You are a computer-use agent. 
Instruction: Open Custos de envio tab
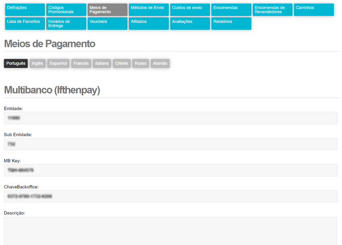pos(190,9)
